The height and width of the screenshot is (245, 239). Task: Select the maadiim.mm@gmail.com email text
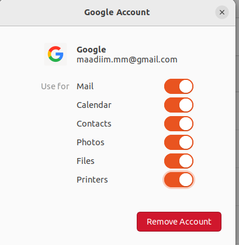[127, 60]
